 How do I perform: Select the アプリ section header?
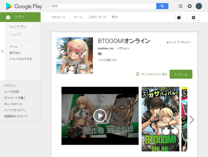pos(20,17)
